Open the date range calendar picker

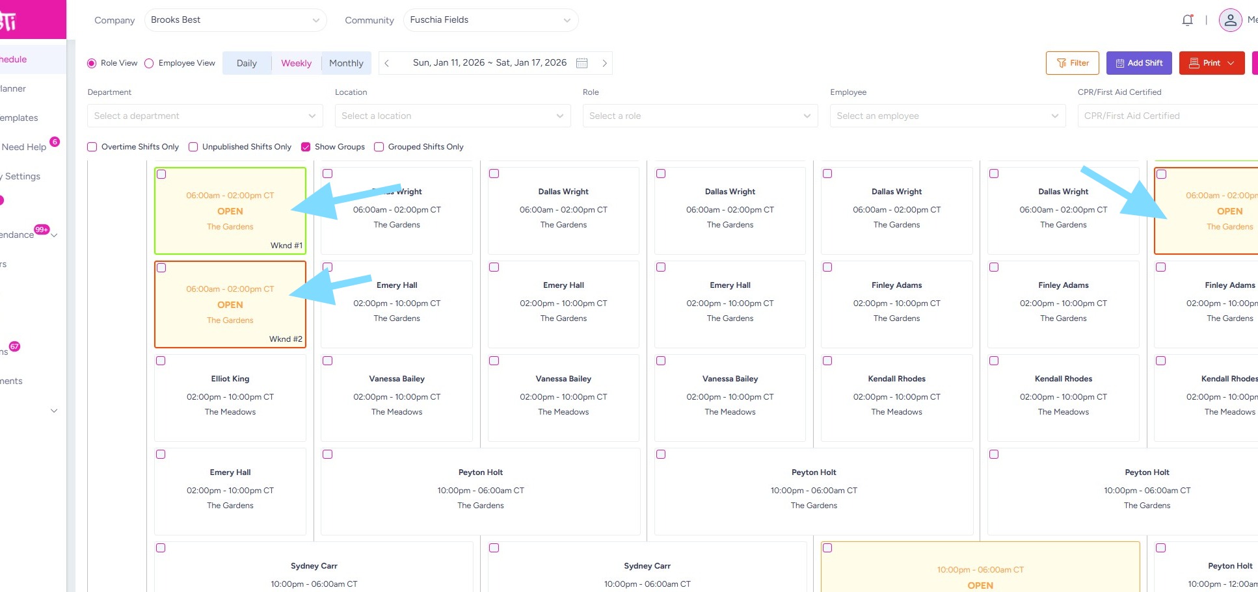click(582, 63)
